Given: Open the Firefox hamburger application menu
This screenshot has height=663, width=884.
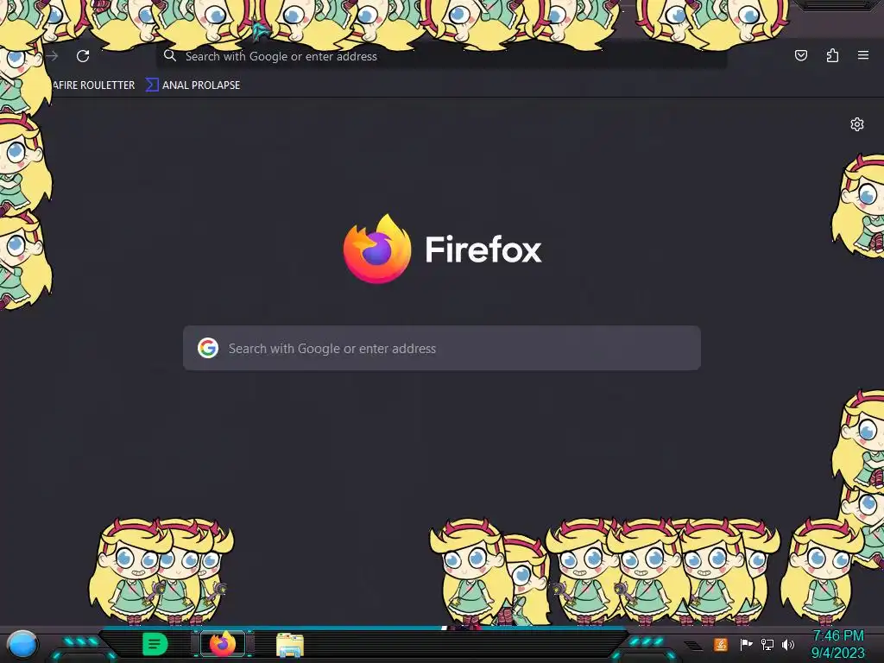Looking at the screenshot, I should [863, 55].
